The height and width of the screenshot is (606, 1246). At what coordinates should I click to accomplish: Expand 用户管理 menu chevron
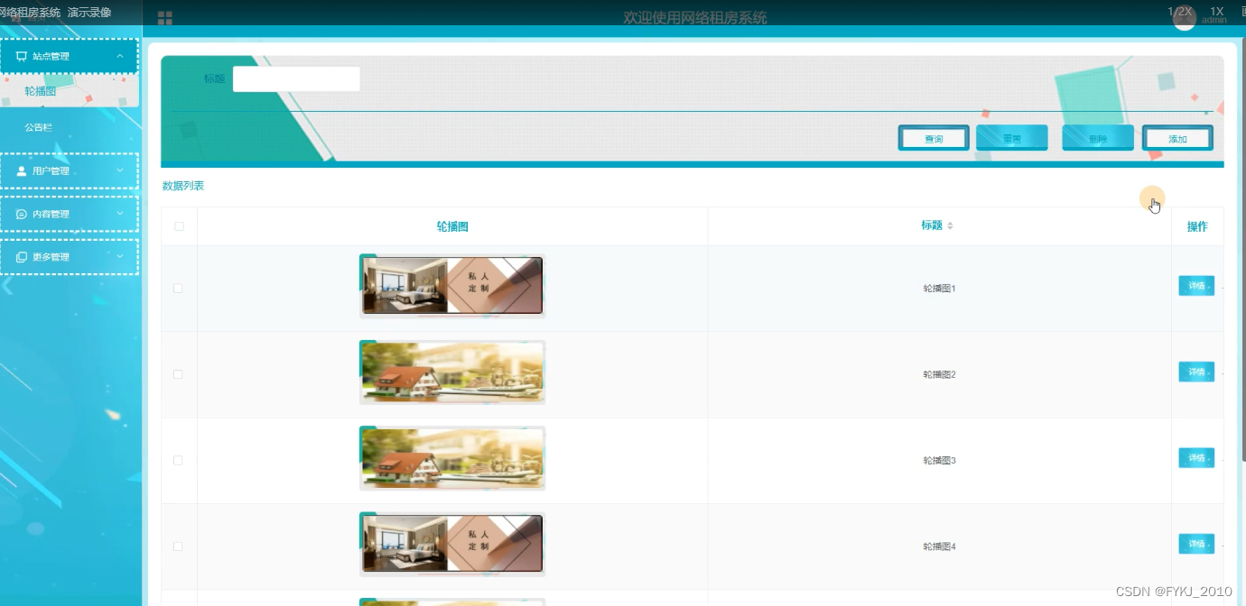coord(120,170)
